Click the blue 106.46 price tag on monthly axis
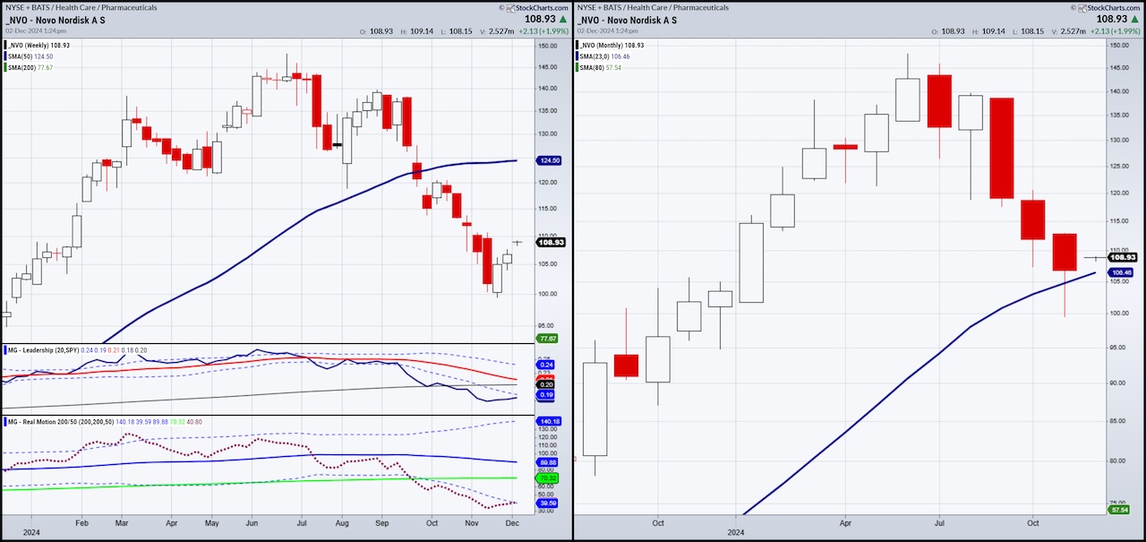Viewport: 1146px width, 542px height. pyautogui.click(x=1122, y=271)
